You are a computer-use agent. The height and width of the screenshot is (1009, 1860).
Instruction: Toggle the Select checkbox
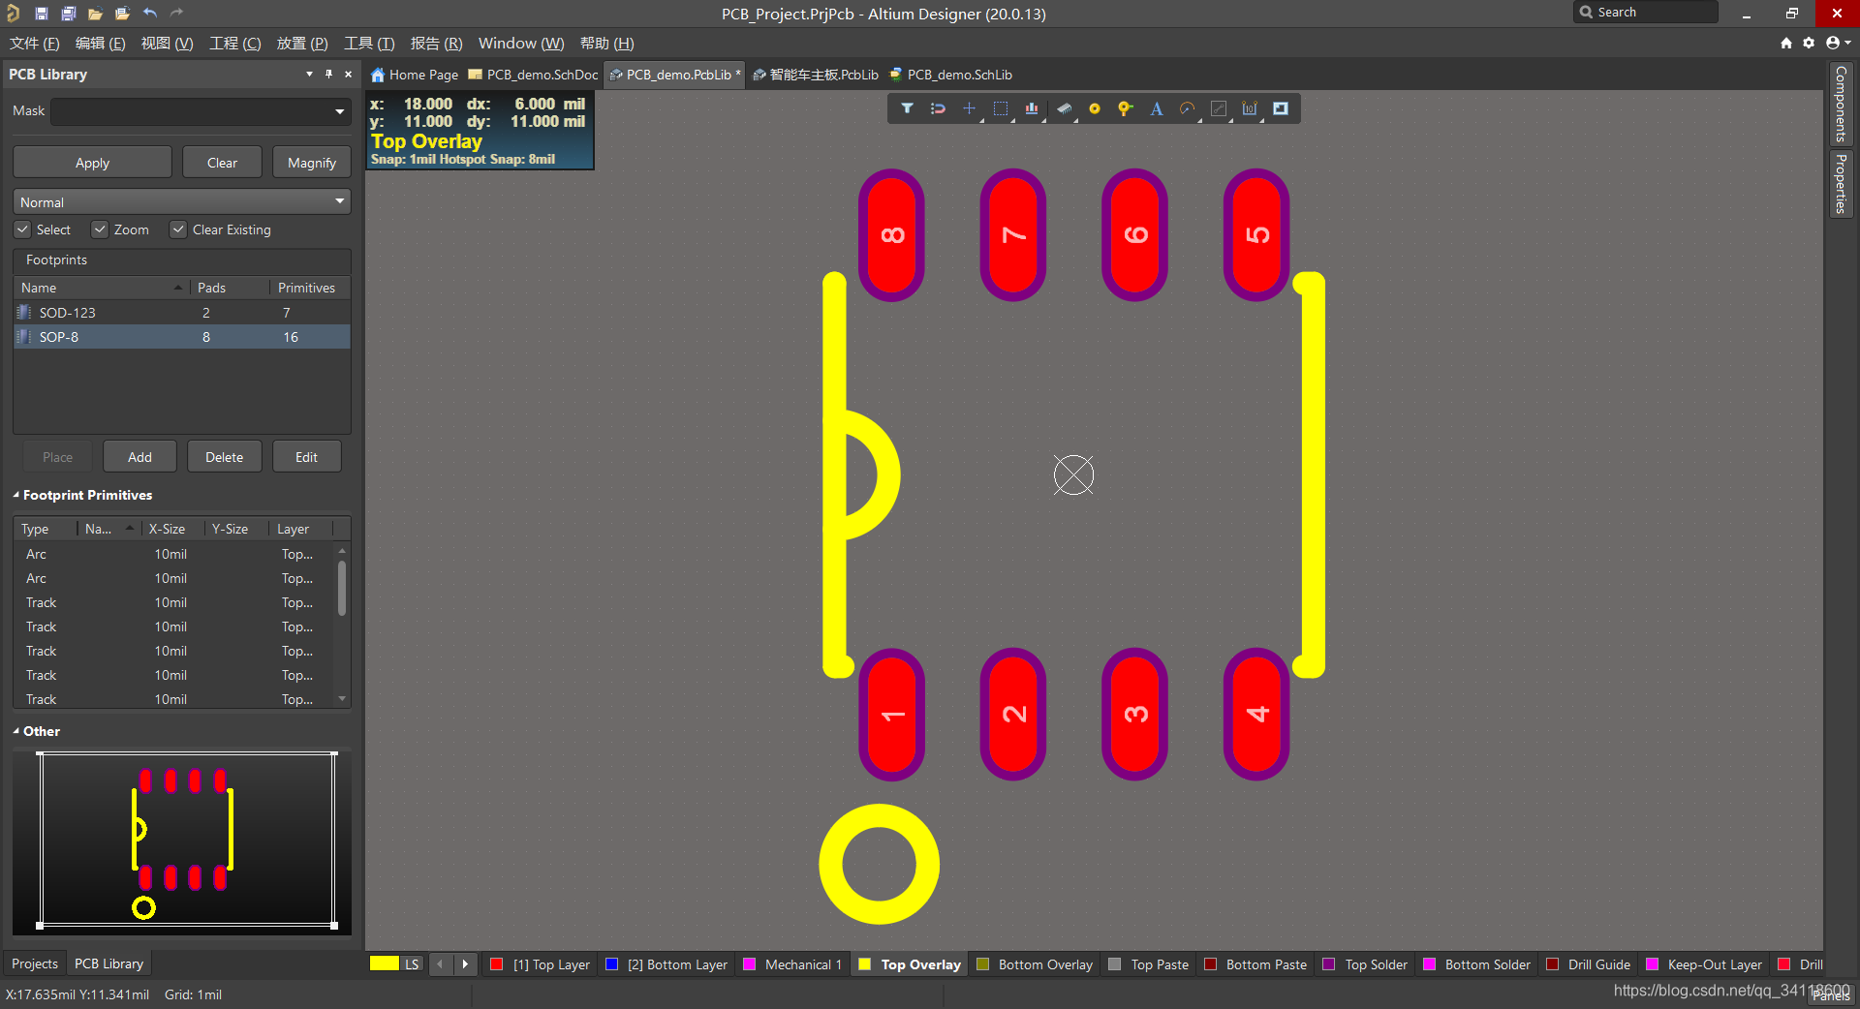(22, 229)
